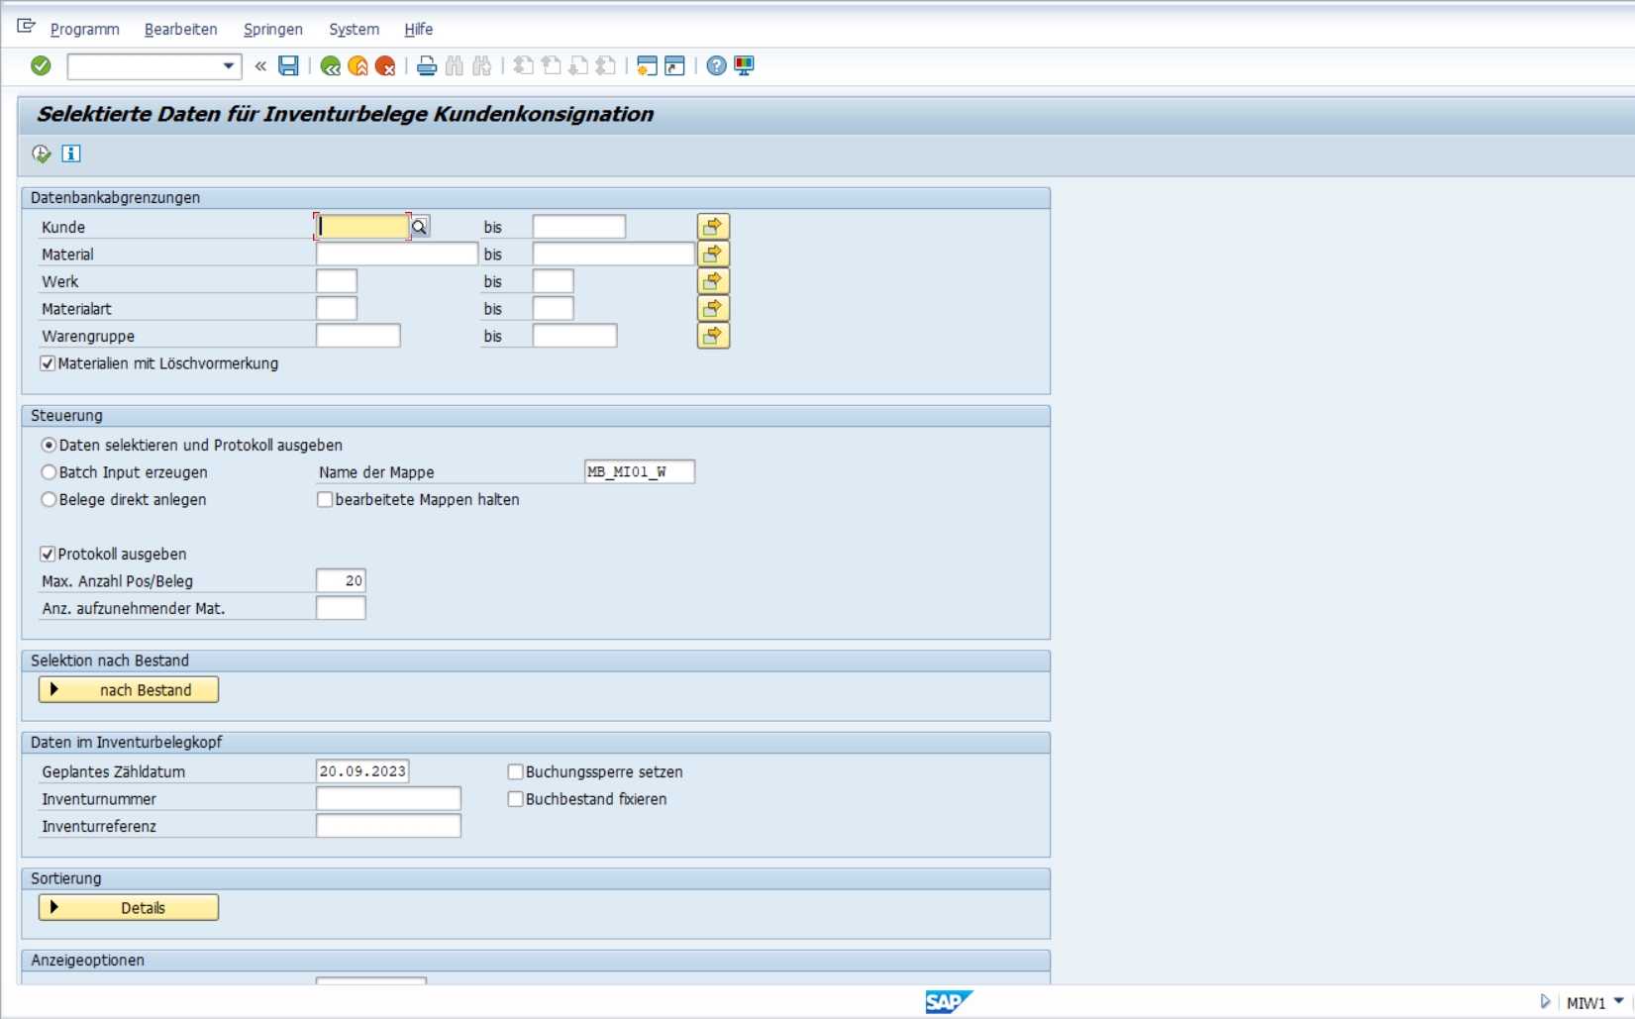
Task: Click the Materialart bis input field
Action: tap(554, 309)
